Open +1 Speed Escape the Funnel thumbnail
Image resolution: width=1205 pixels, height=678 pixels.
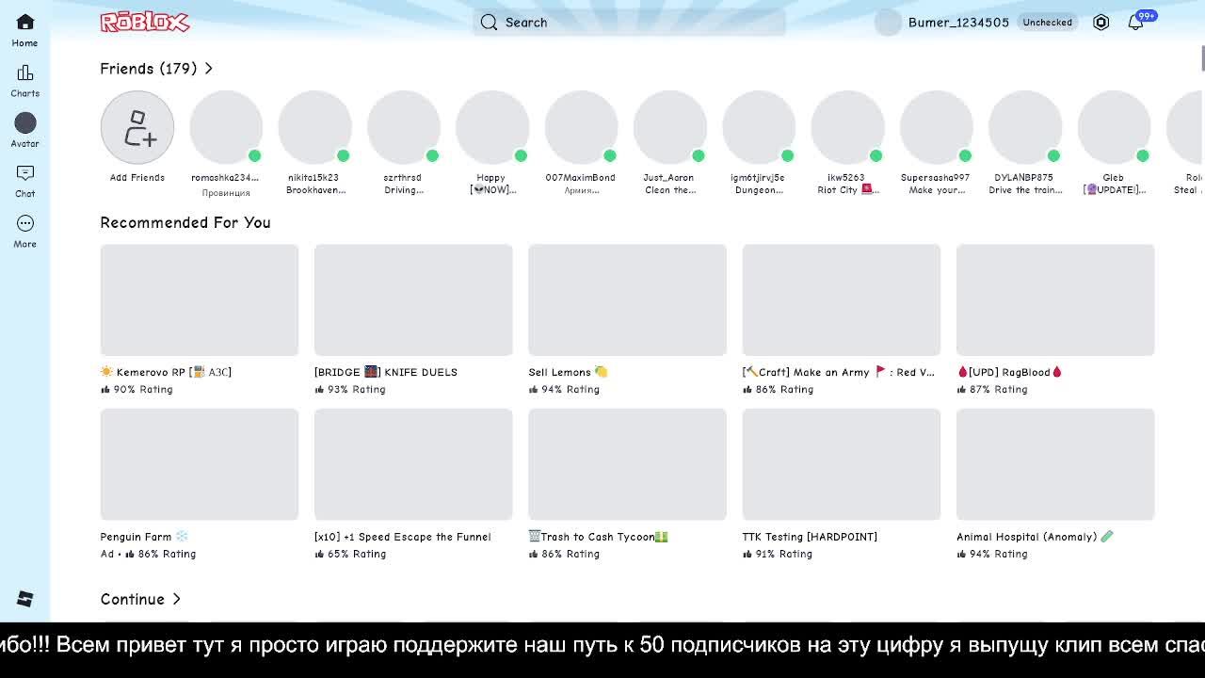pos(413,464)
